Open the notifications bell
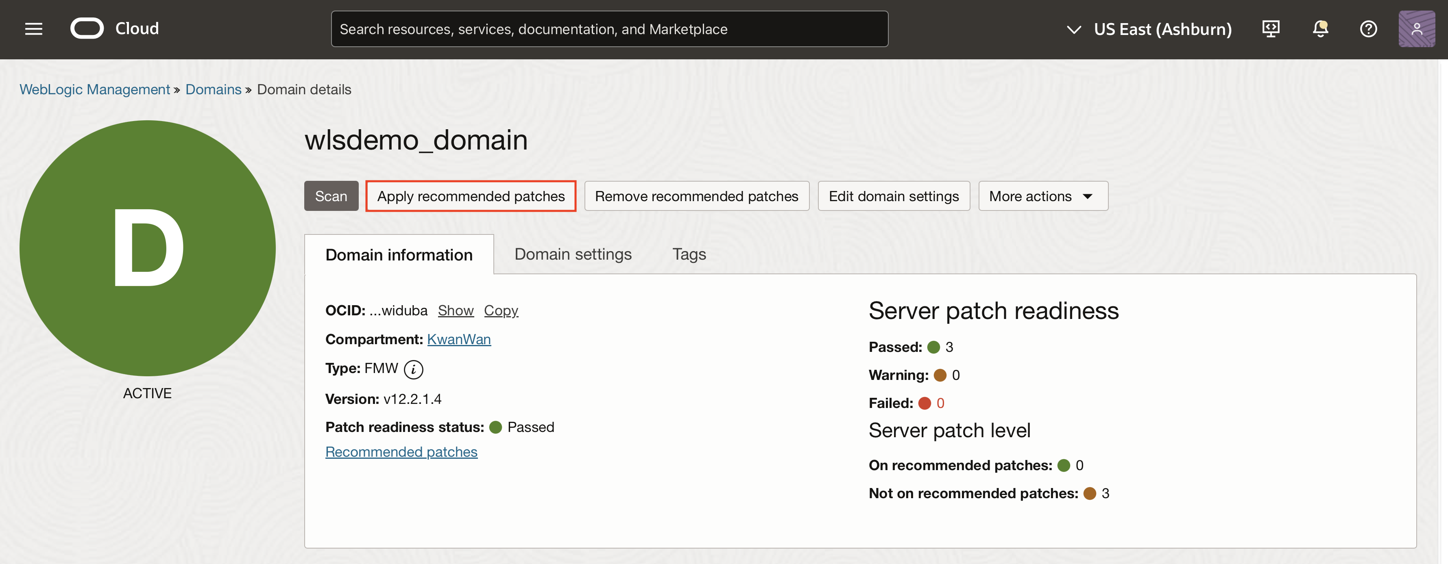Image resolution: width=1448 pixels, height=564 pixels. [x=1320, y=29]
